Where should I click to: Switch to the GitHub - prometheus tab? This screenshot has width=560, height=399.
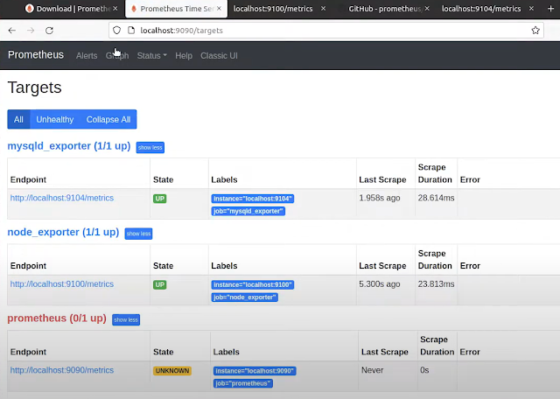click(384, 9)
